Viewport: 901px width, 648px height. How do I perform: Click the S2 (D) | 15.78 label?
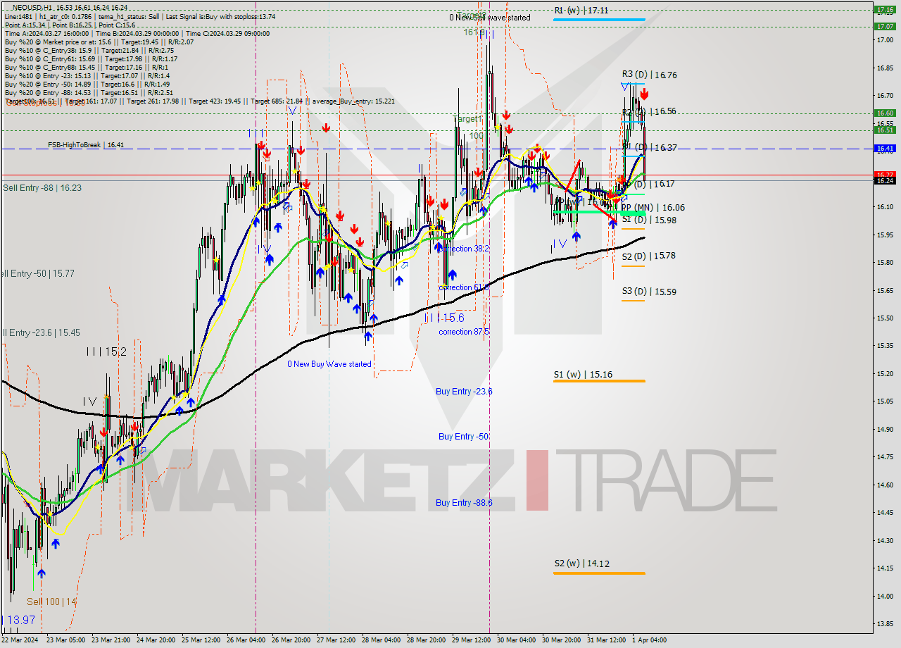click(x=648, y=256)
